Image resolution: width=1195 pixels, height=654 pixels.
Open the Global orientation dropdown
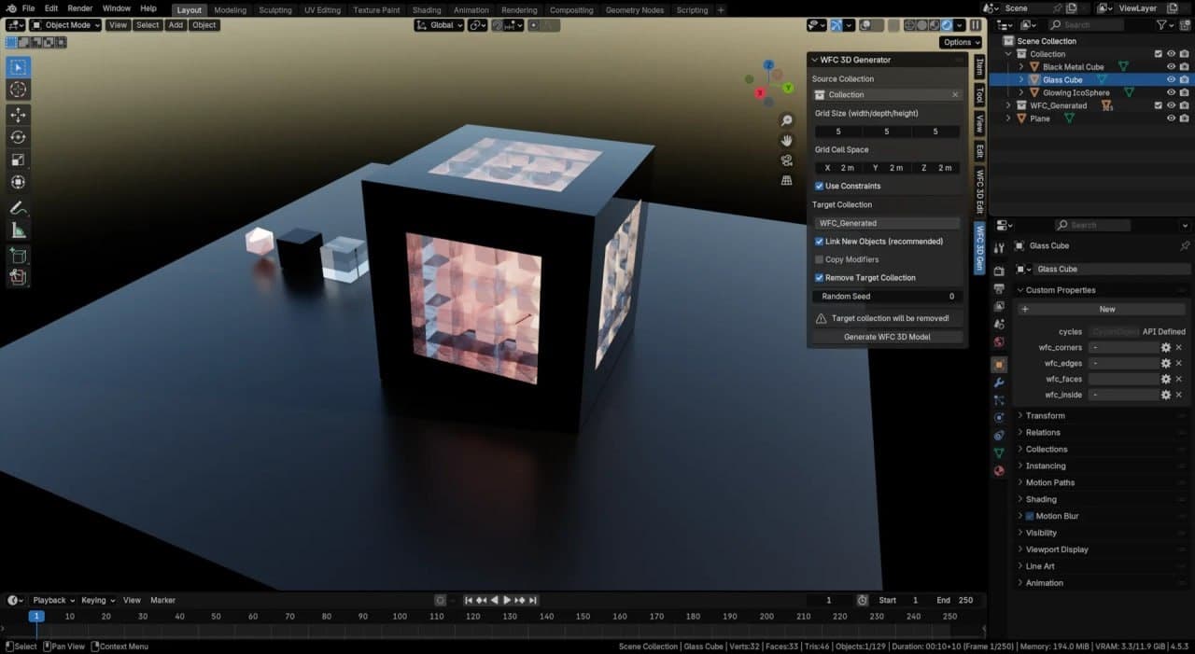point(439,25)
